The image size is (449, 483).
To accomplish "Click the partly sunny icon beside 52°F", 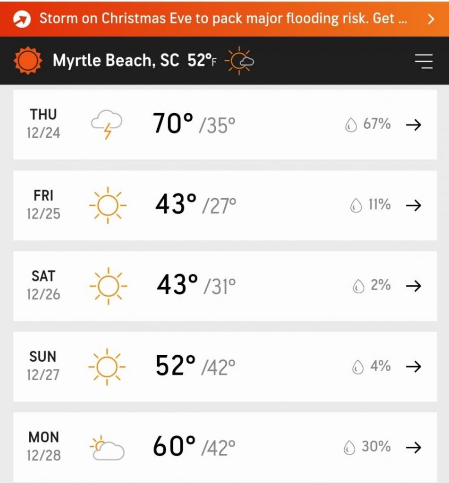I will (240, 60).
